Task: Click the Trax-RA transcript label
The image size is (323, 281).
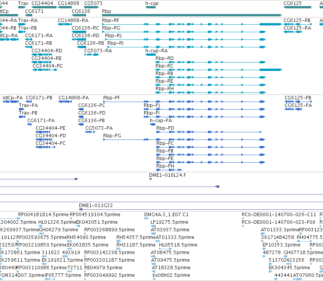Action: pyautogui.click(x=28, y=20)
